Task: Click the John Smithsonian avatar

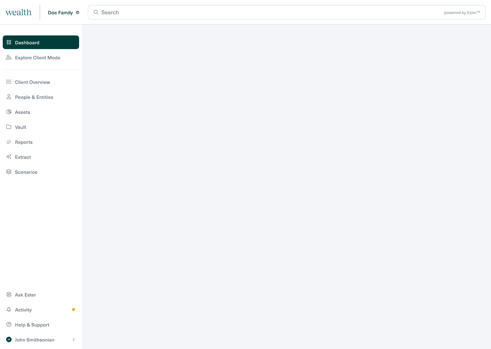Action: [9, 339]
